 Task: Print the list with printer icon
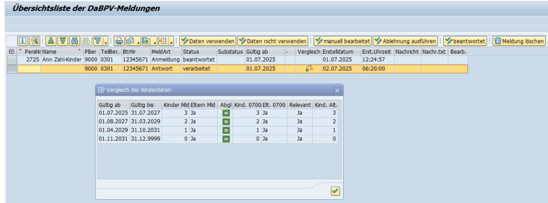[x=120, y=41]
